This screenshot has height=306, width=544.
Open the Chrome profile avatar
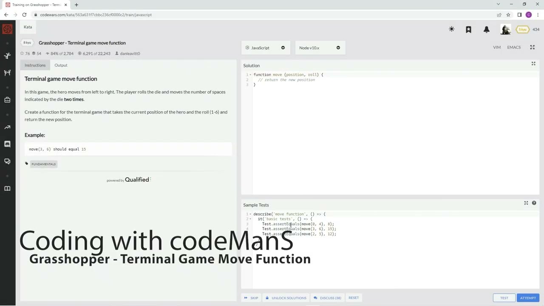click(529, 14)
